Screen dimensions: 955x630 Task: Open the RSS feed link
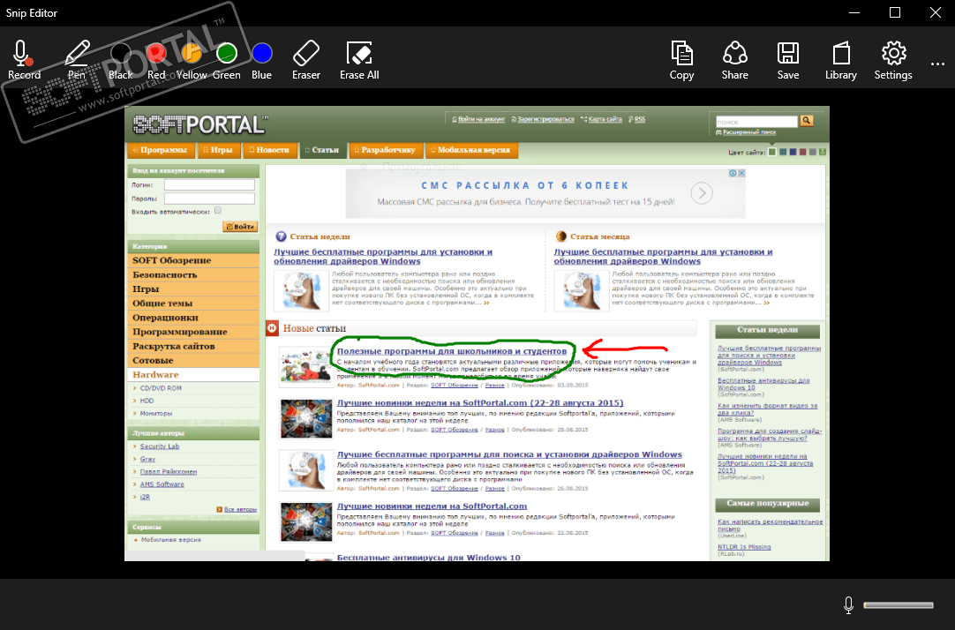tap(640, 119)
